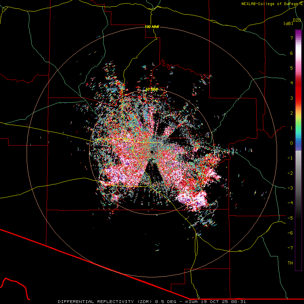Select the -1 value on the color scale
The height and width of the screenshot is (304, 304).
pos(290,158)
